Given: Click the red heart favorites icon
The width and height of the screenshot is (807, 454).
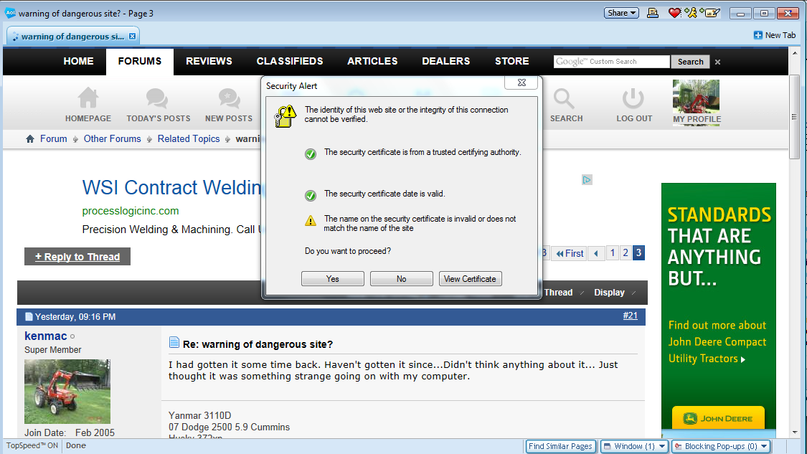Looking at the screenshot, I should 674,13.
